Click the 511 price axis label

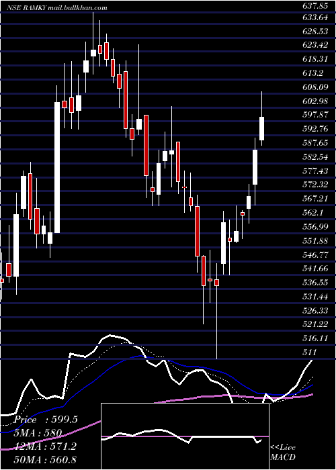coord(310,352)
